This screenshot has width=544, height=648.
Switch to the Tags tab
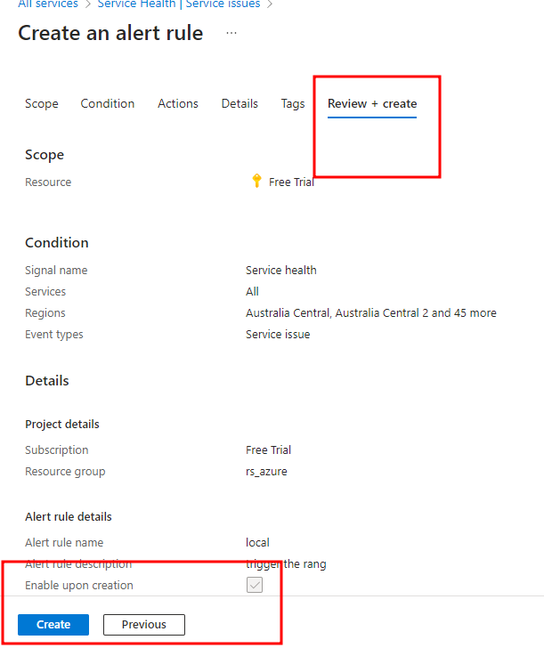point(293,103)
